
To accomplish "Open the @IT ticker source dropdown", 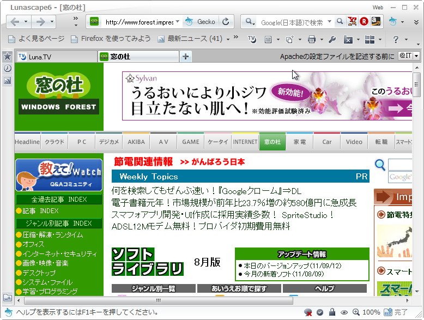I will [x=416, y=56].
